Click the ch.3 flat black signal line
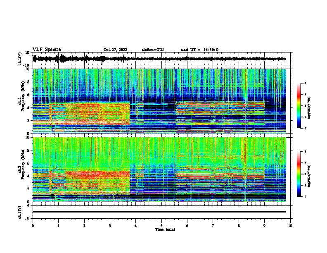Screen dimensions: 327x253 tap(159, 212)
